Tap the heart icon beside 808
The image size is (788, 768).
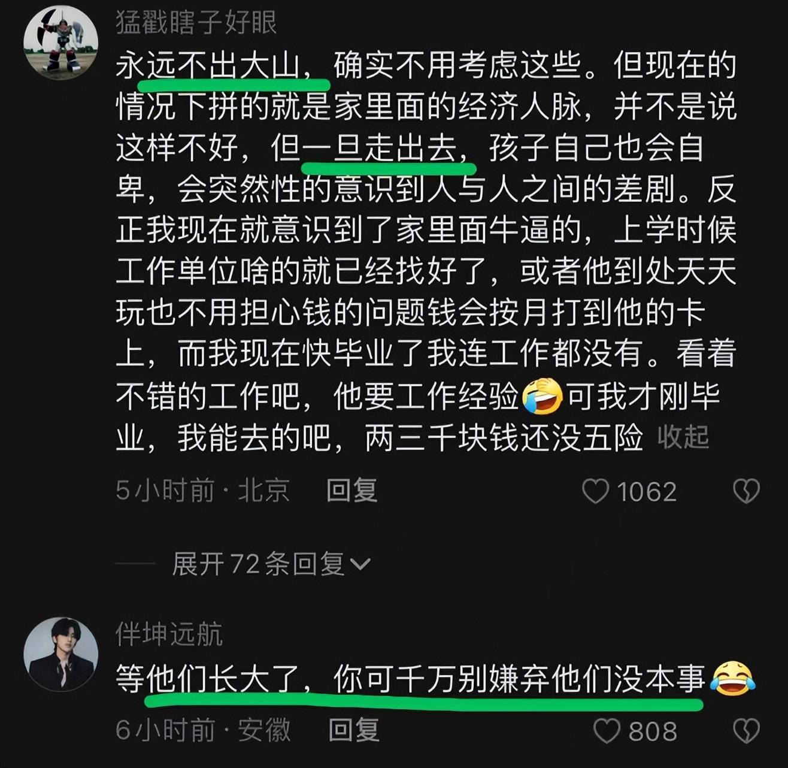click(x=606, y=731)
